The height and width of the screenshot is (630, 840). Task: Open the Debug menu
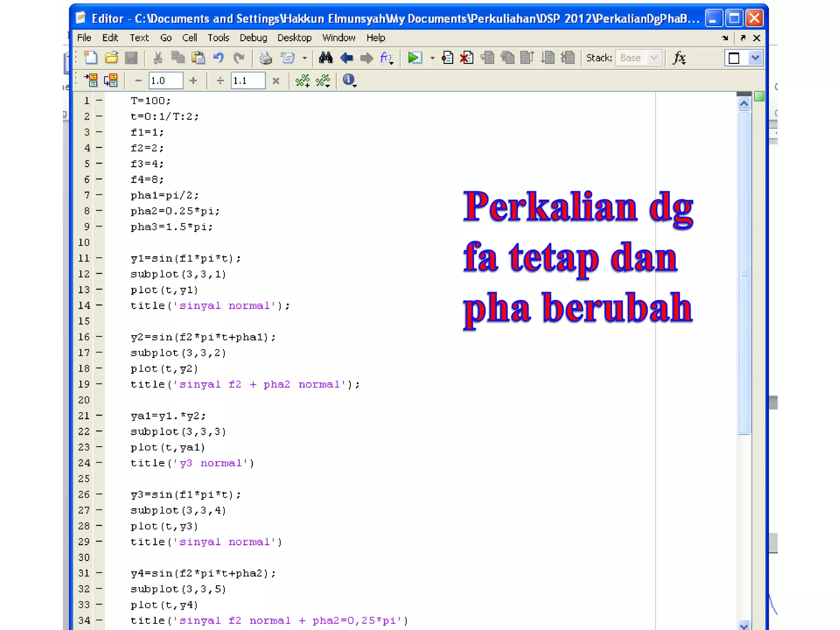(x=253, y=38)
